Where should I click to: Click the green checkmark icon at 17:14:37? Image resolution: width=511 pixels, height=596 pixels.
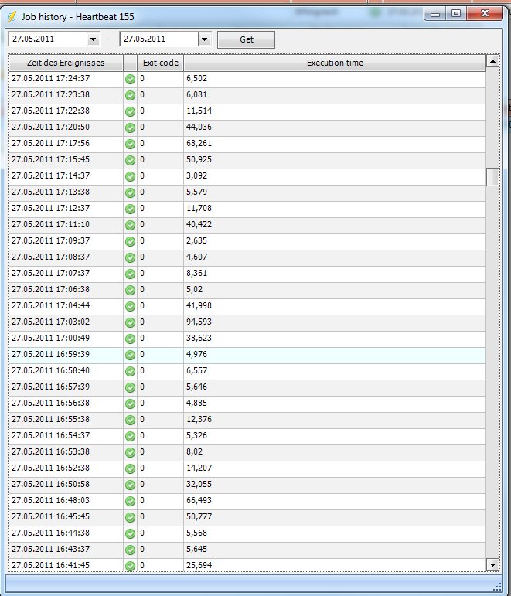tap(130, 175)
